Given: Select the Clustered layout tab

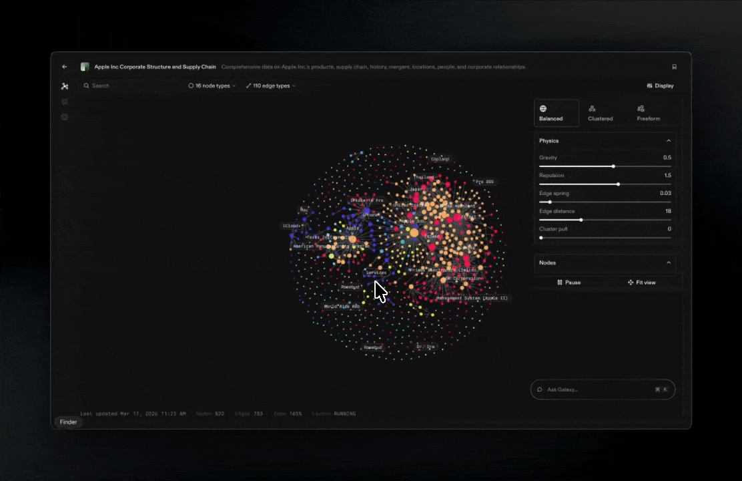Looking at the screenshot, I should pos(600,114).
